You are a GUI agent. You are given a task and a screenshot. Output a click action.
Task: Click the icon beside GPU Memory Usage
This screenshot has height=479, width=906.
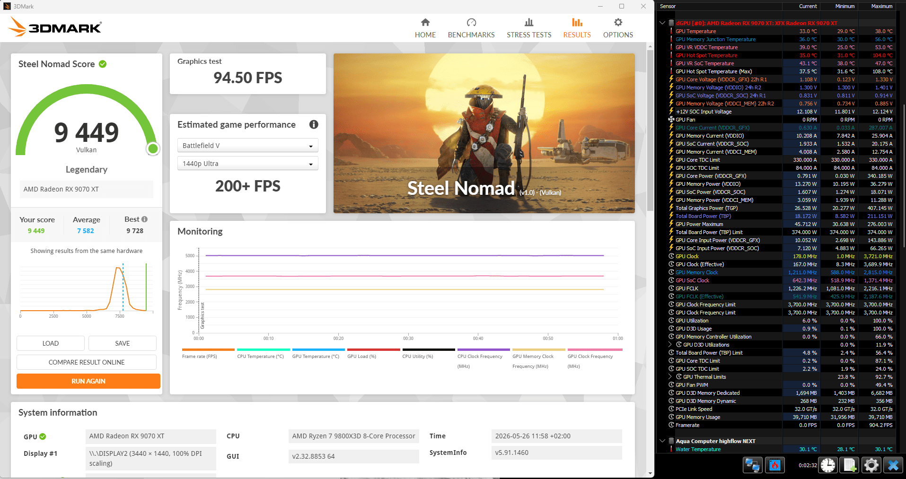[x=671, y=417]
